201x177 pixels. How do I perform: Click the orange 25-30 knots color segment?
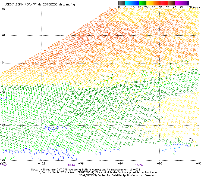[157, 3]
